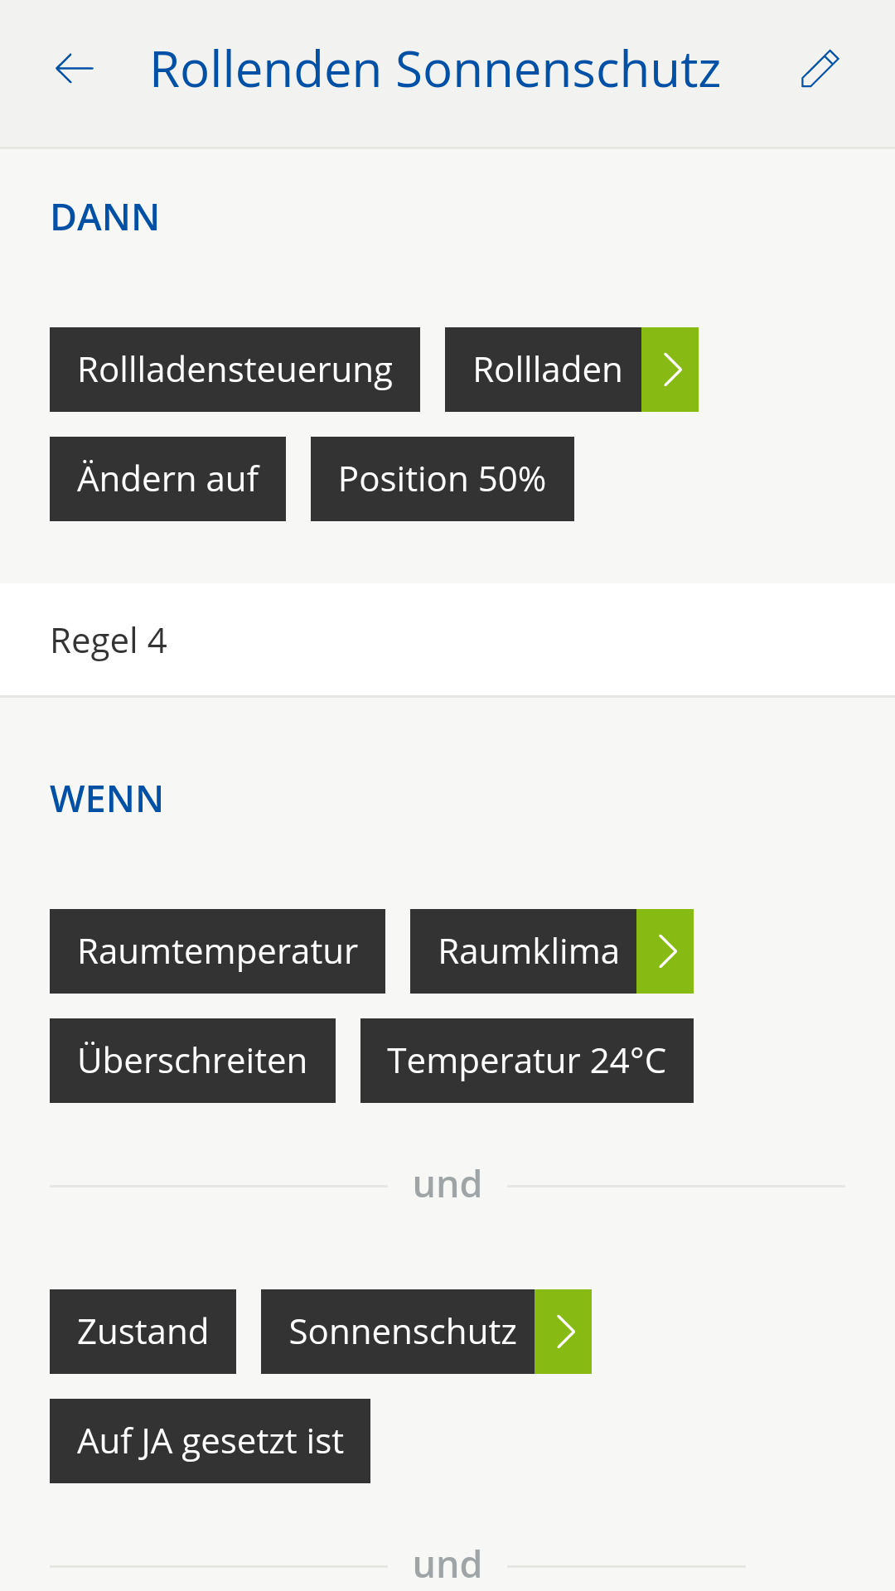This screenshot has width=895, height=1591.
Task: Open Rollladen details via green chevron
Action: pos(670,370)
